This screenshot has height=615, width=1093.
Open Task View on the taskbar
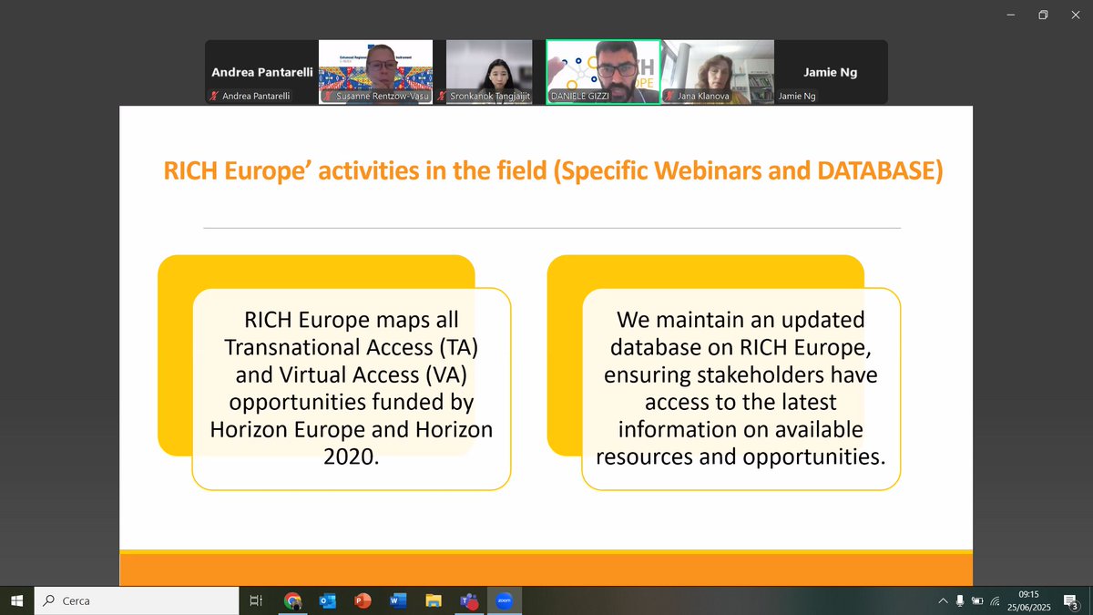pos(256,600)
